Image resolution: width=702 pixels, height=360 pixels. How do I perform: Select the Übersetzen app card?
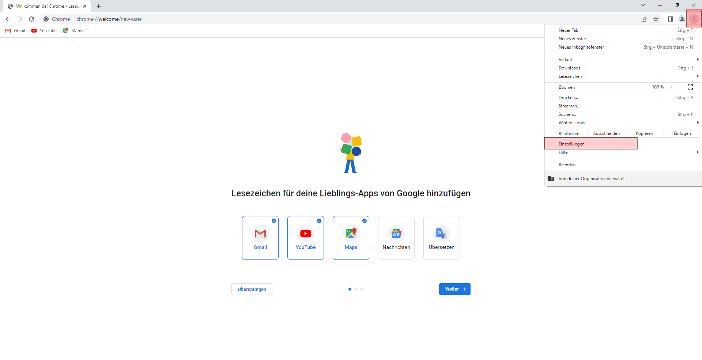tap(442, 238)
